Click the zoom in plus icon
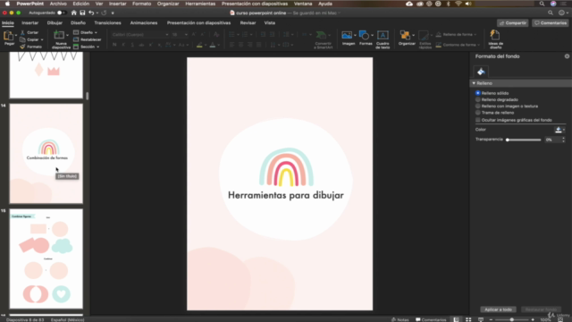 coord(533,319)
